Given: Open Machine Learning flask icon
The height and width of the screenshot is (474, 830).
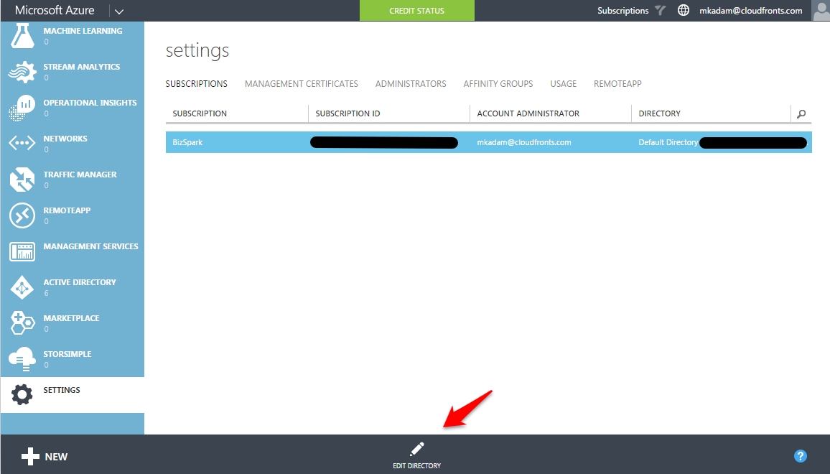Looking at the screenshot, I should coord(22,36).
